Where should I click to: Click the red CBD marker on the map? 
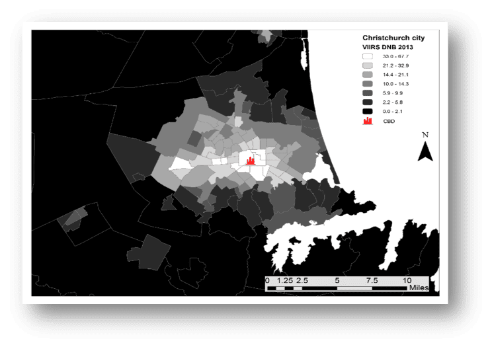pos(251,159)
